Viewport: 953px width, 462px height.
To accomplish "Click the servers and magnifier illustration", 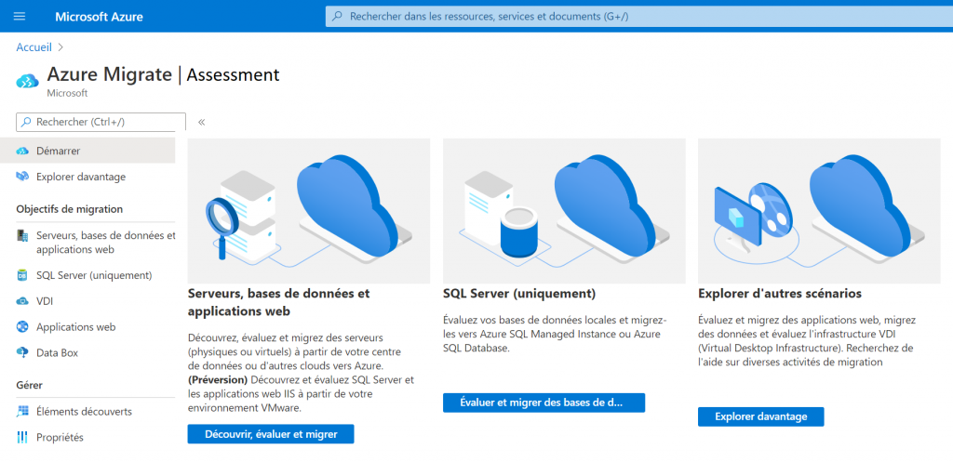I will pos(309,211).
